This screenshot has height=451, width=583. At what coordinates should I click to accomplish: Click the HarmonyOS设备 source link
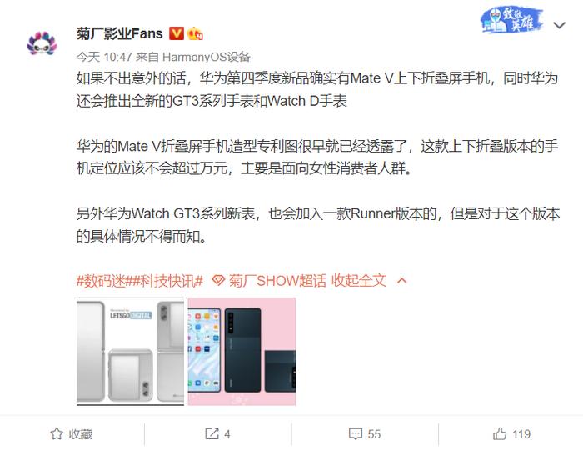(x=206, y=57)
